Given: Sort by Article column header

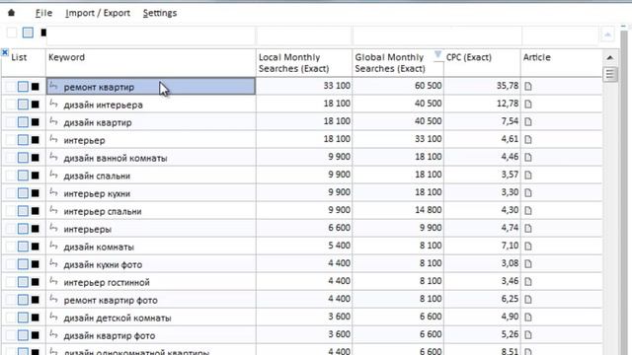Looking at the screenshot, I should point(562,62).
